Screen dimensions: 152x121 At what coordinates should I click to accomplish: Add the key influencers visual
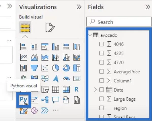[34, 100]
